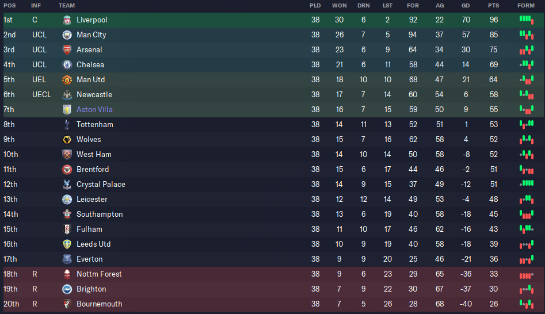Click the FORM column header
This screenshot has width=545, height=314.
525,6
